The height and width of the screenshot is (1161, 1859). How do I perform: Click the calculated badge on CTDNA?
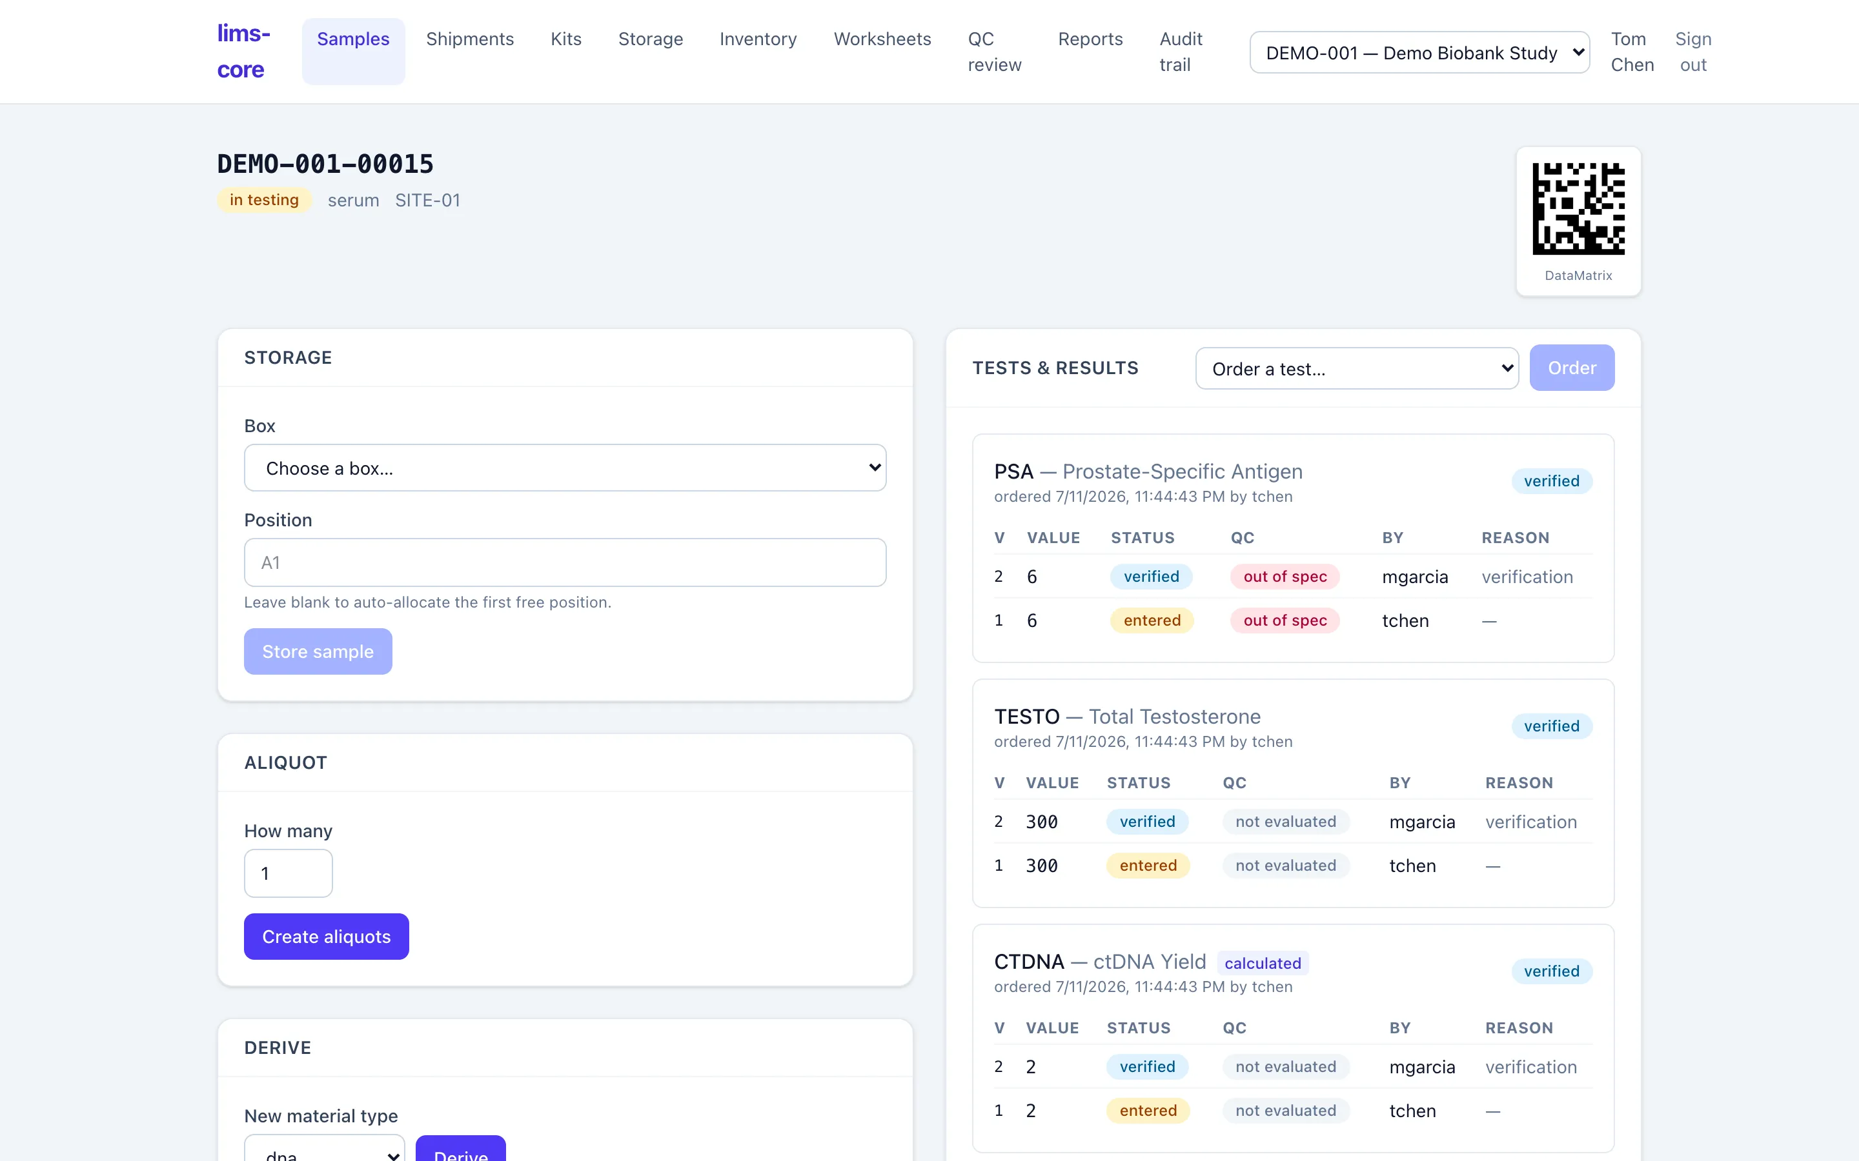1262,963
